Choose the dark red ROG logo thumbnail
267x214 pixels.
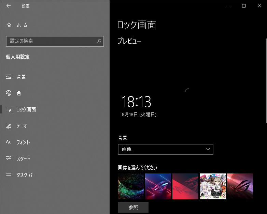pos(240,186)
